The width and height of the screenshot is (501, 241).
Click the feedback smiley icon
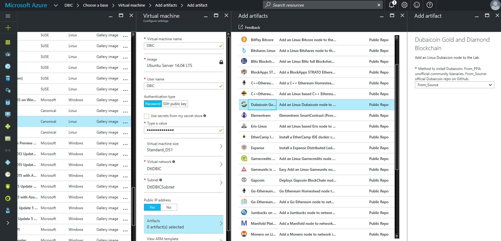(417, 5)
